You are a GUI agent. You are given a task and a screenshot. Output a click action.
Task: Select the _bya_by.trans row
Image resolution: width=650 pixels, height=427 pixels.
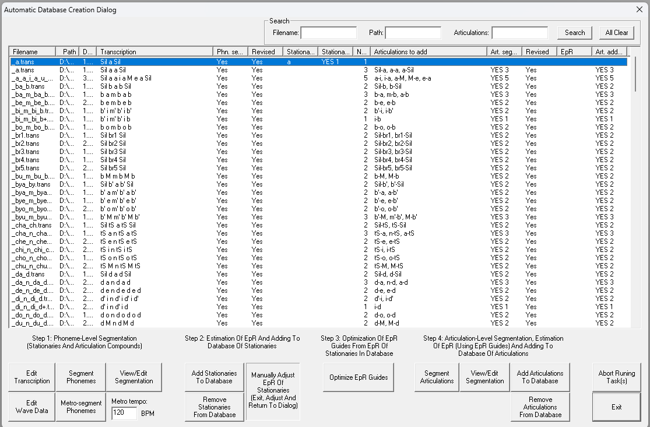(34, 184)
